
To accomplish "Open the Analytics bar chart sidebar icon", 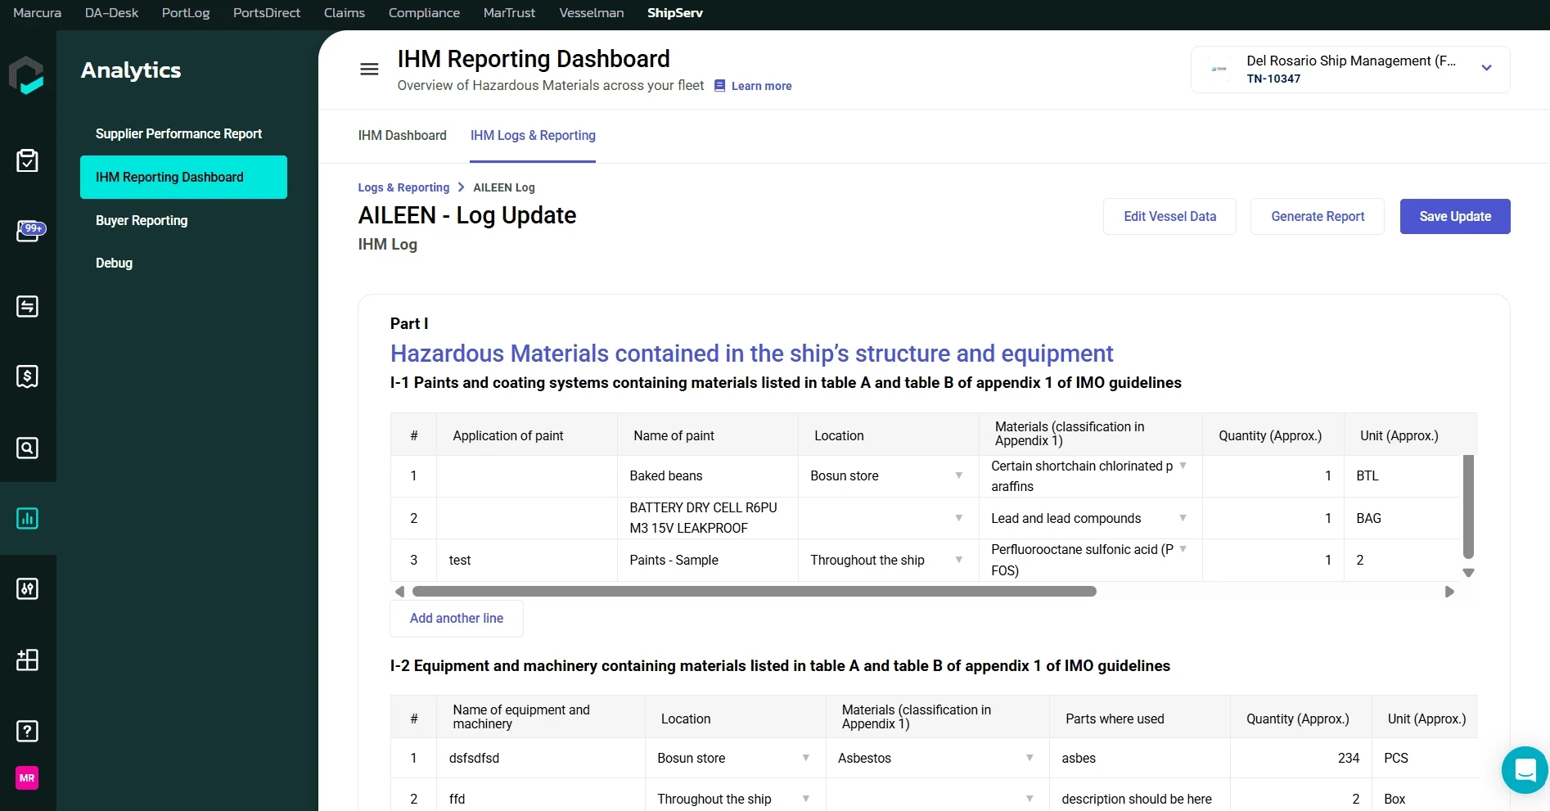I will pyautogui.click(x=27, y=518).
